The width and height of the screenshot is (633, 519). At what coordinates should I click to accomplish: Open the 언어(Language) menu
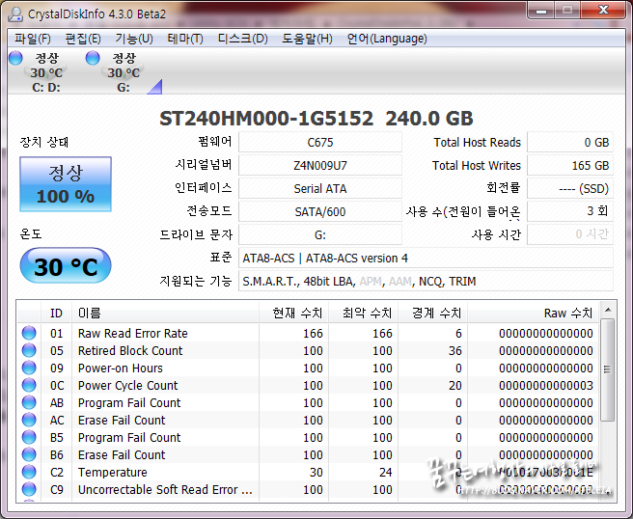coord(387,39)
